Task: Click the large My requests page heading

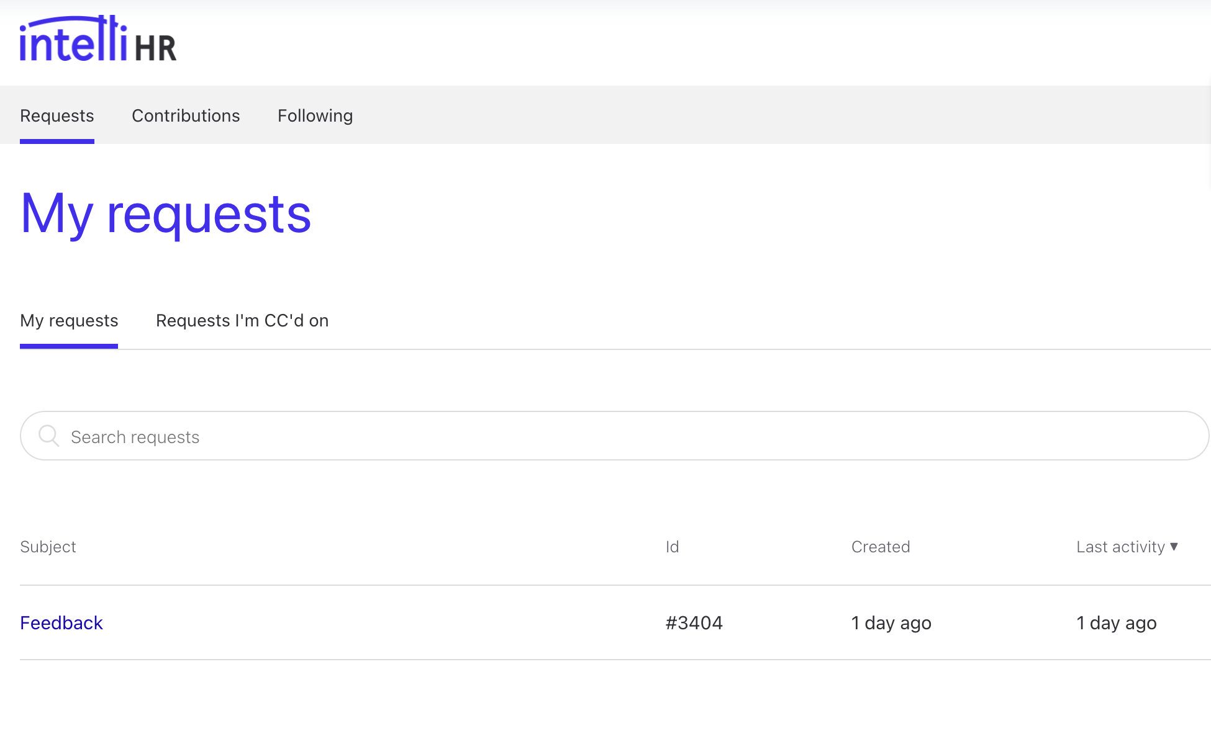Action: coord(165,213)
